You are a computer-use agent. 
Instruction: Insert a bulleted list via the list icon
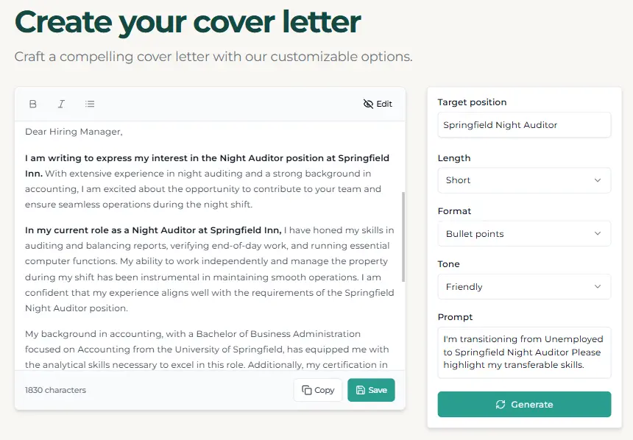click(x=90, y=104)
